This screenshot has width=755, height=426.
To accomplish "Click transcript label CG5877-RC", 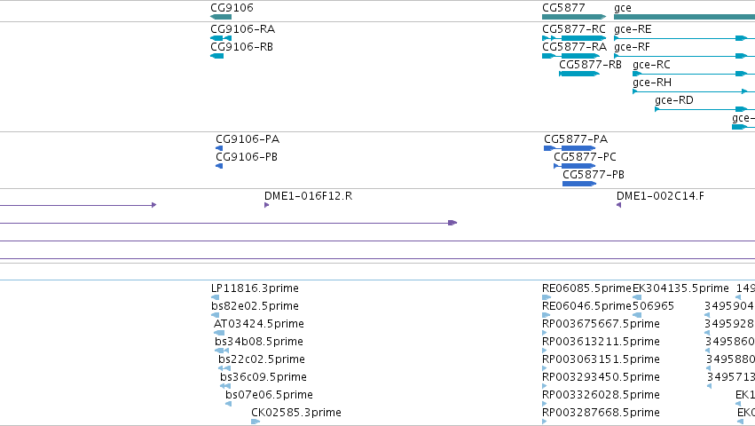I will 574,29.
